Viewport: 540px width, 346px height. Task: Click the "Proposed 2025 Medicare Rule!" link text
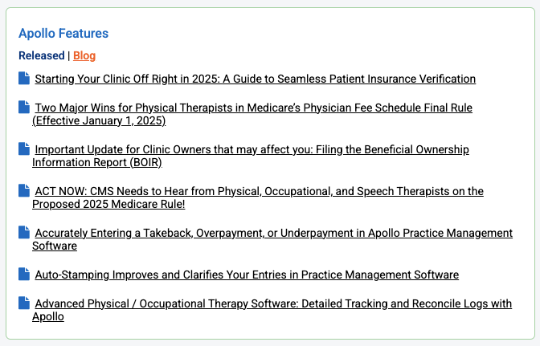click(108, 205)
